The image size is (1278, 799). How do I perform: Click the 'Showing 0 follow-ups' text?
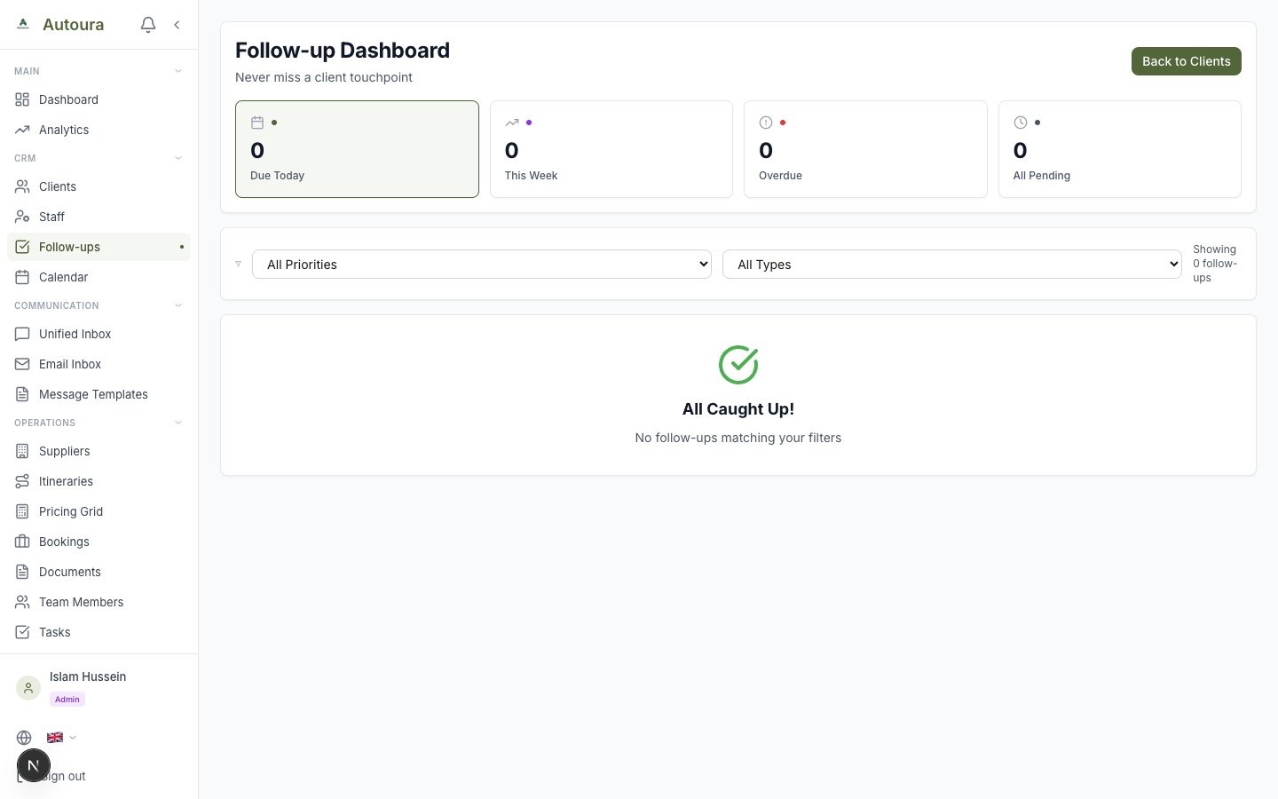[x=1215, y=264]
